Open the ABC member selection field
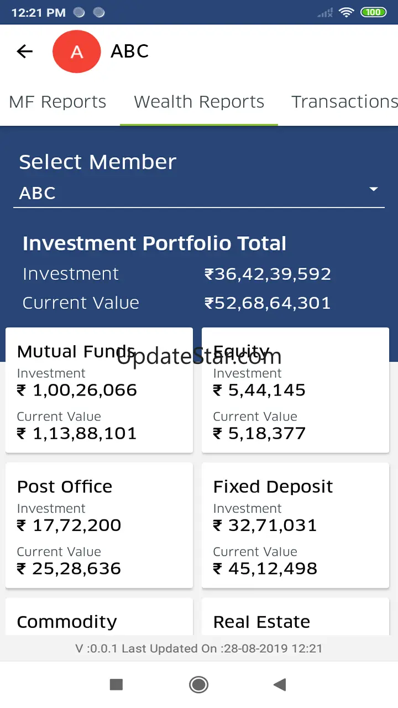 (199, 193)
